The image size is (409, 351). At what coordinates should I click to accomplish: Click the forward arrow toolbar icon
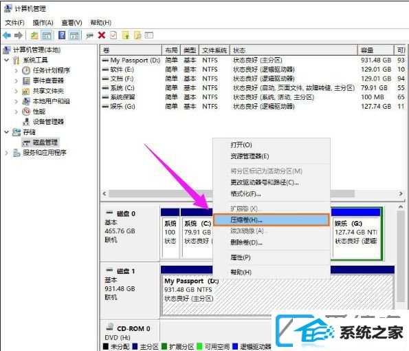coord(19,35)
